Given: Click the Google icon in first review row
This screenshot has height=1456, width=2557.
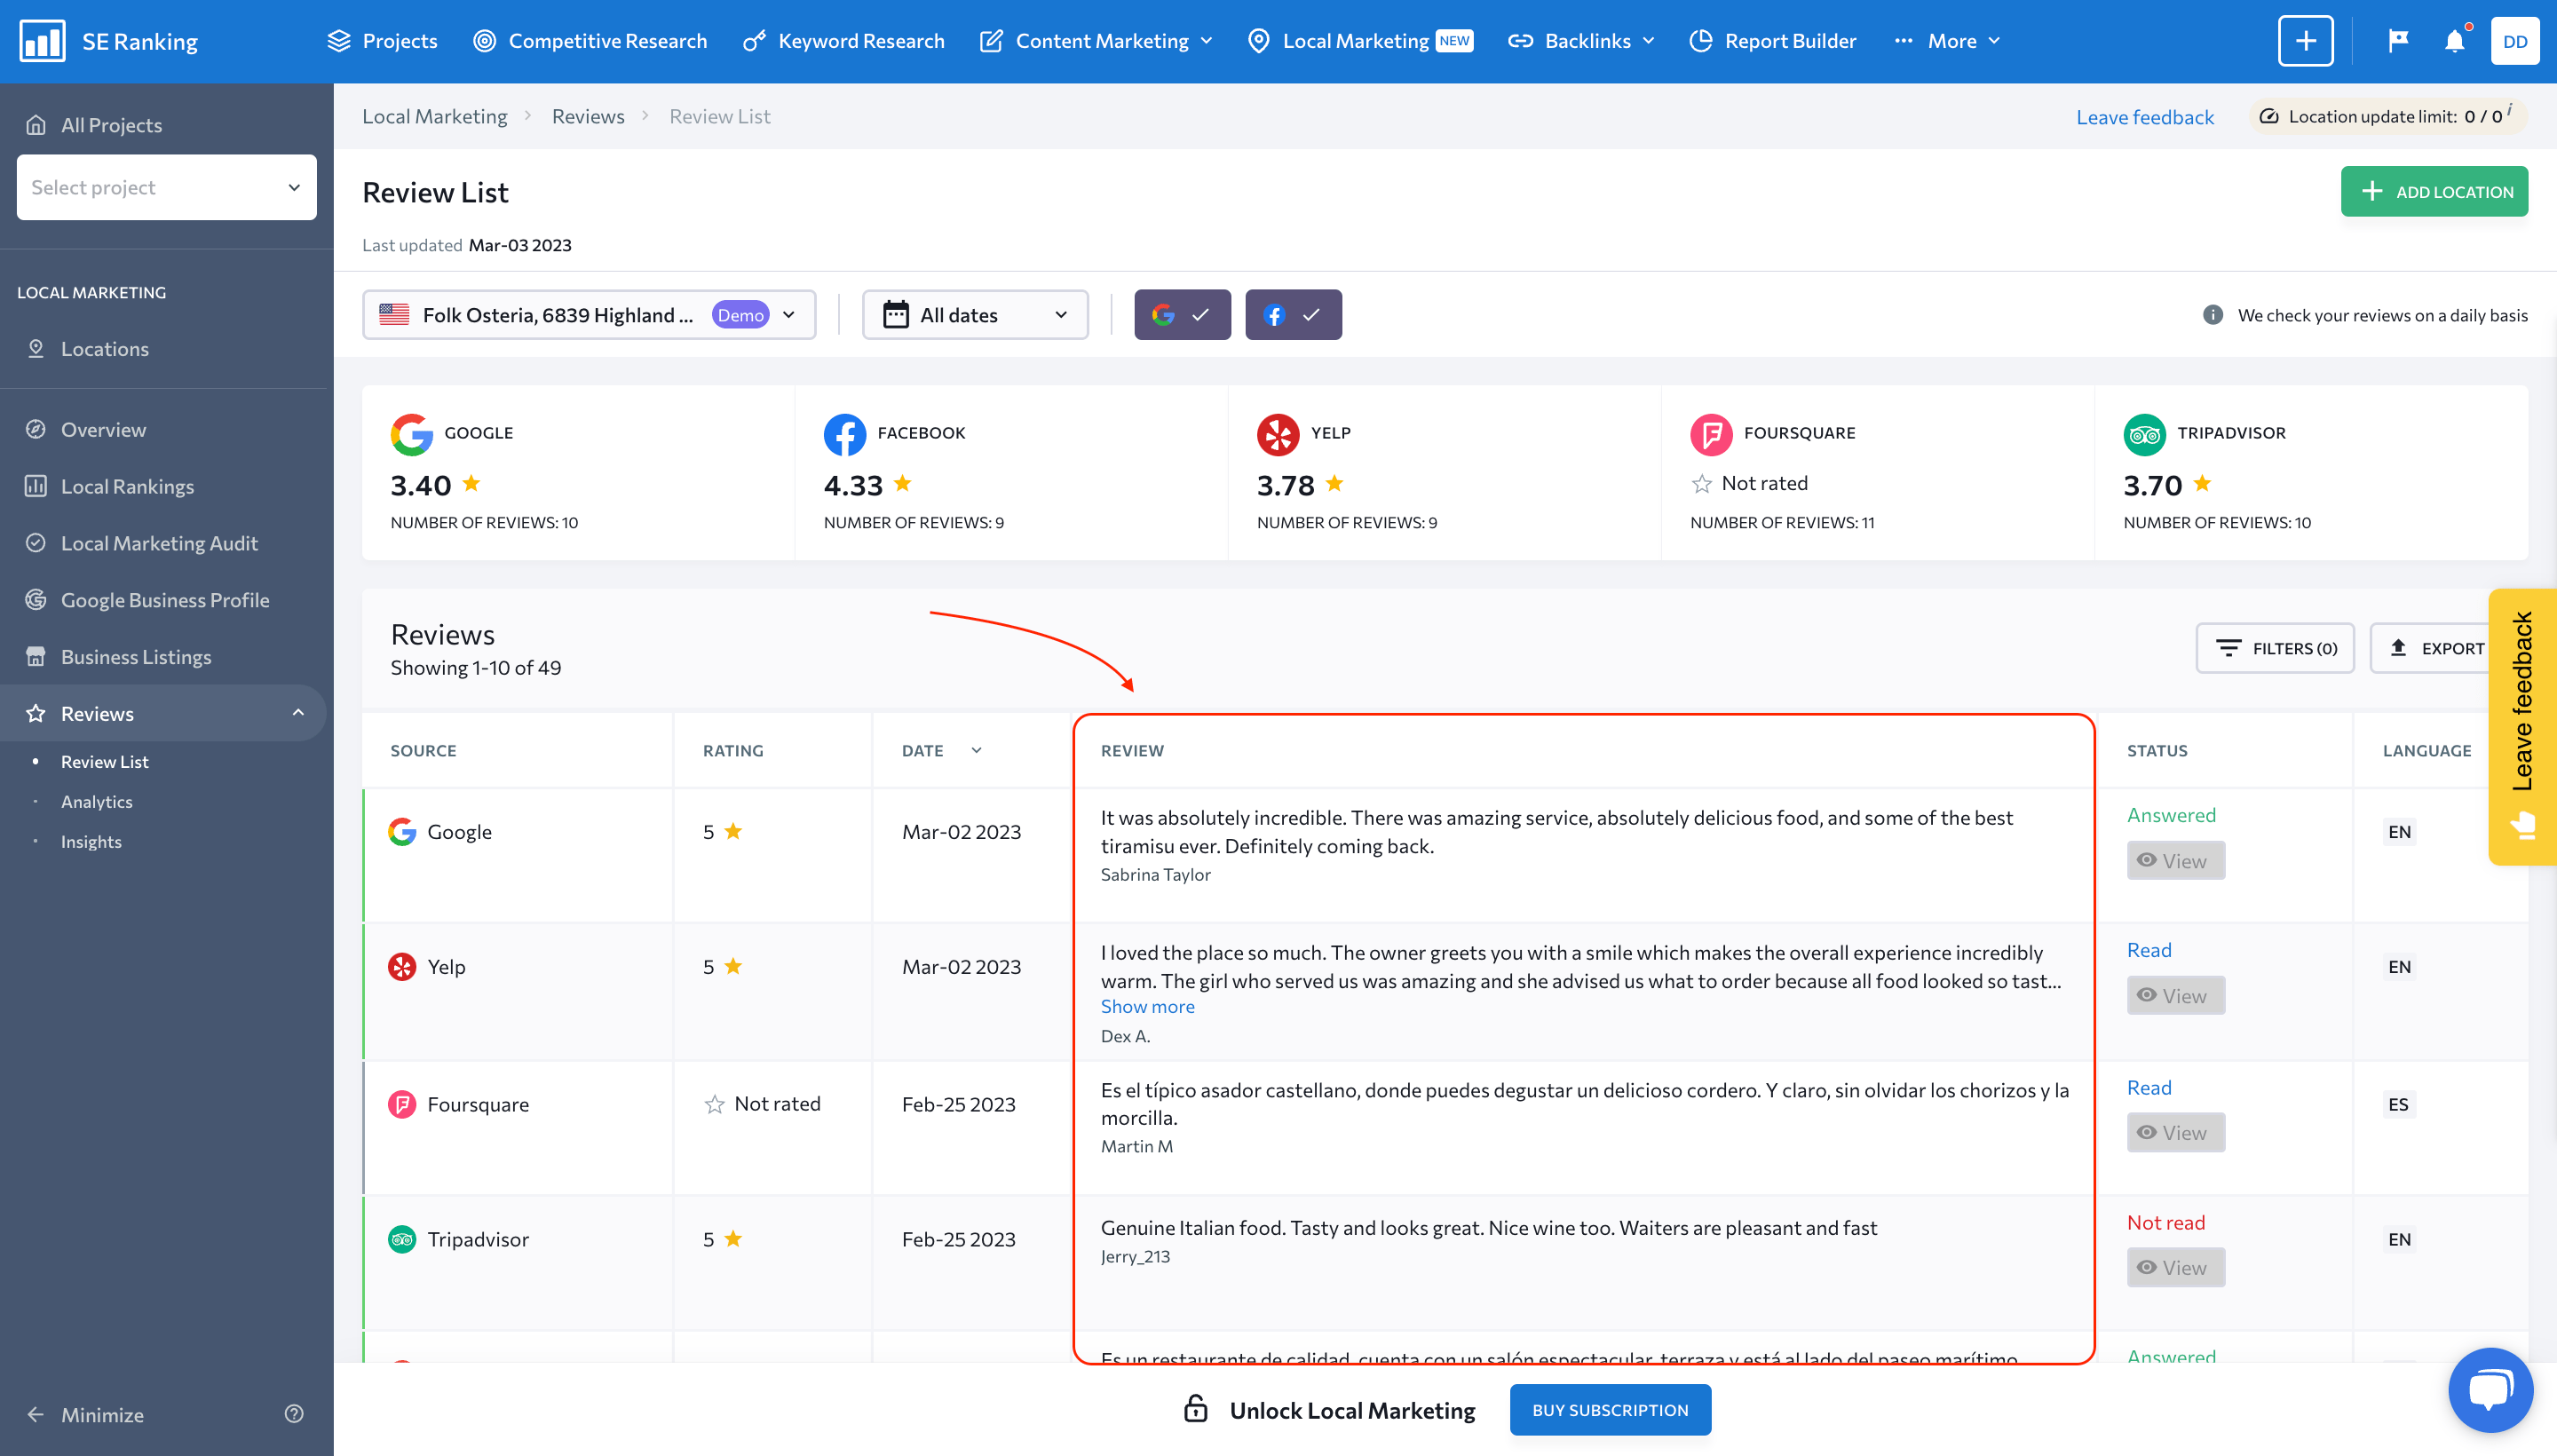Looking at the screenshot, I should point(402,832).
